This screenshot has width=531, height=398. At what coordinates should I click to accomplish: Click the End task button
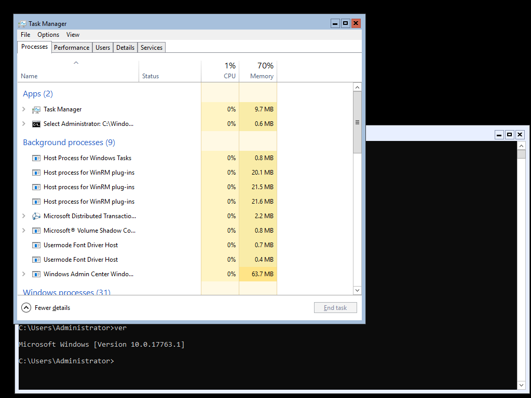pyautogui.click(x=335, y=307)
